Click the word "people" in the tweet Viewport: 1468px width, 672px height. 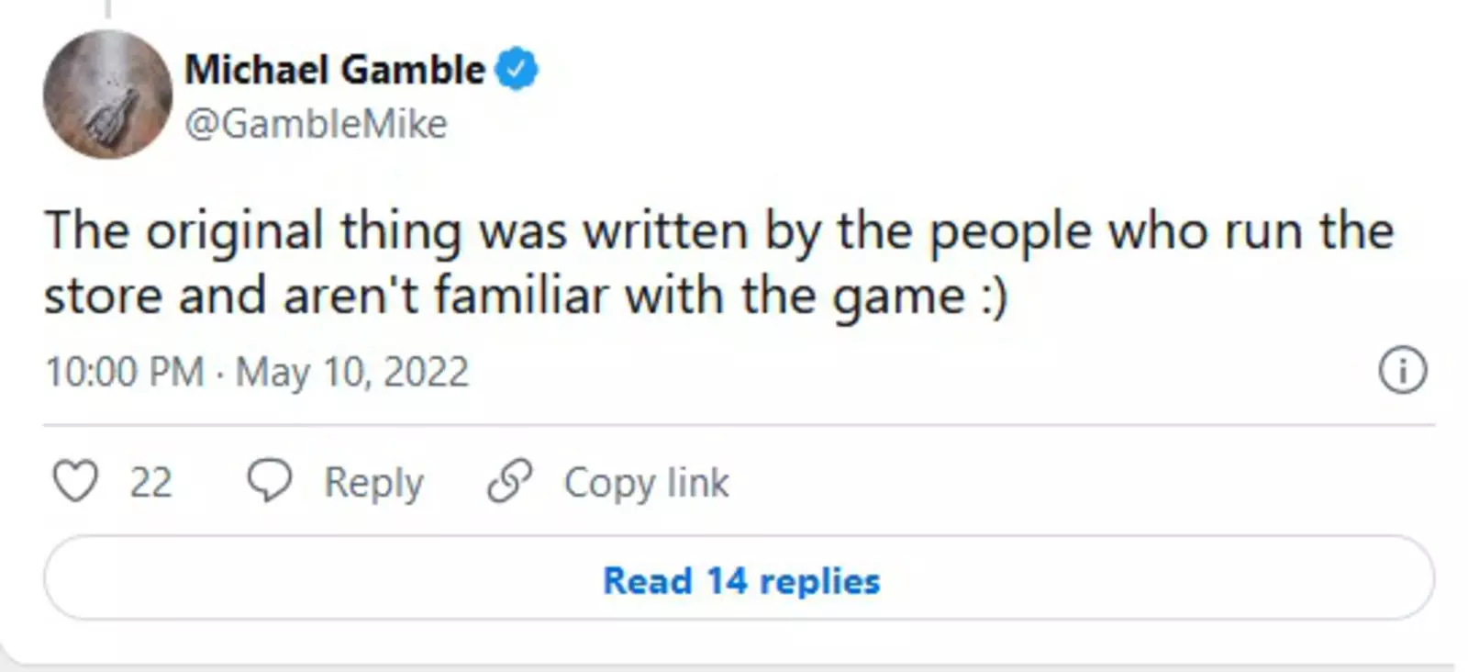(x=1010, y=231)
